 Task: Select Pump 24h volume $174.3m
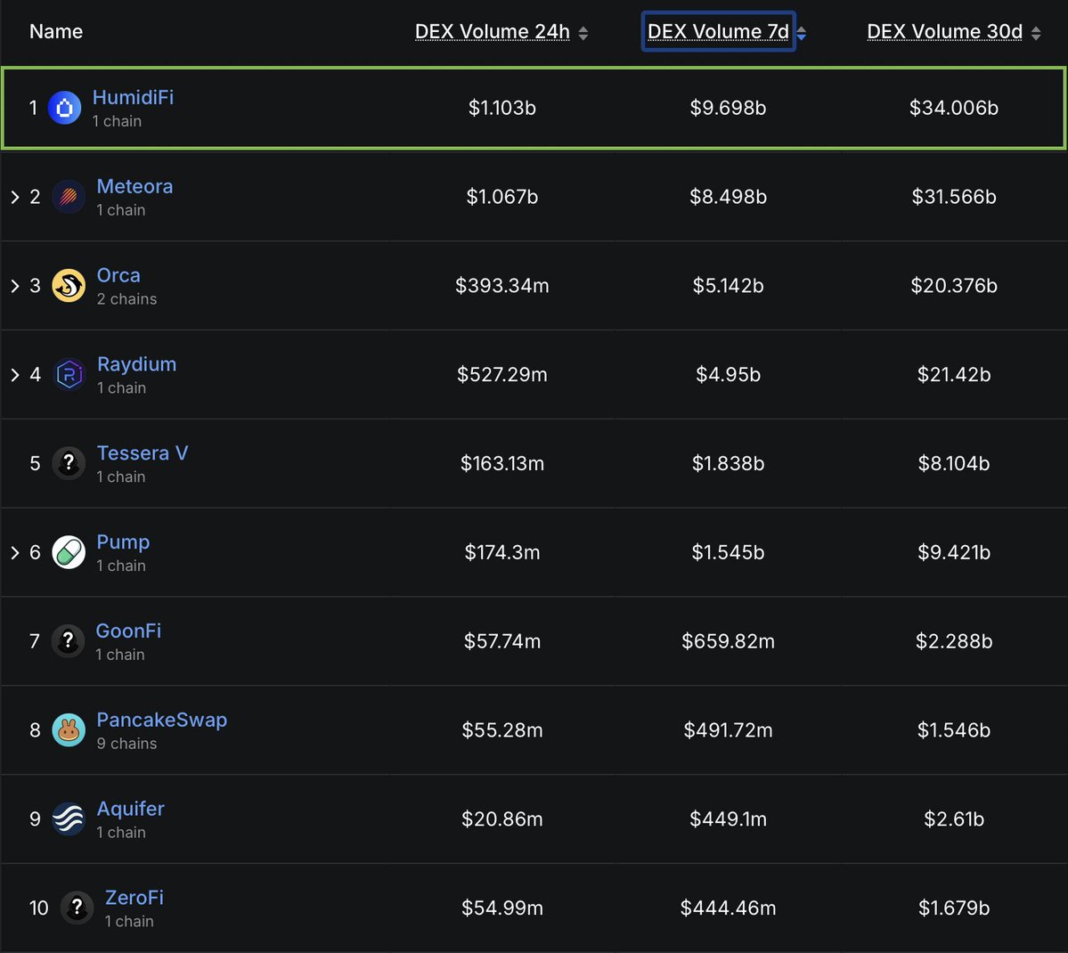502,552
